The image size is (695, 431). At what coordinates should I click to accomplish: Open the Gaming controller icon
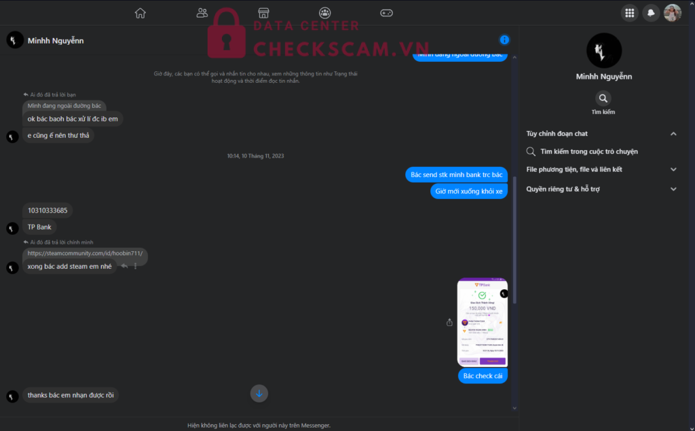386,13
